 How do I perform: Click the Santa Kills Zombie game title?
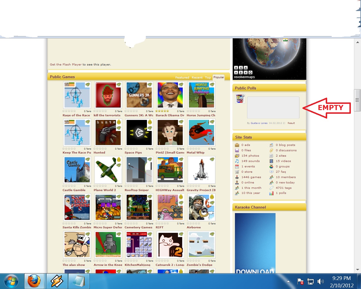77,227
